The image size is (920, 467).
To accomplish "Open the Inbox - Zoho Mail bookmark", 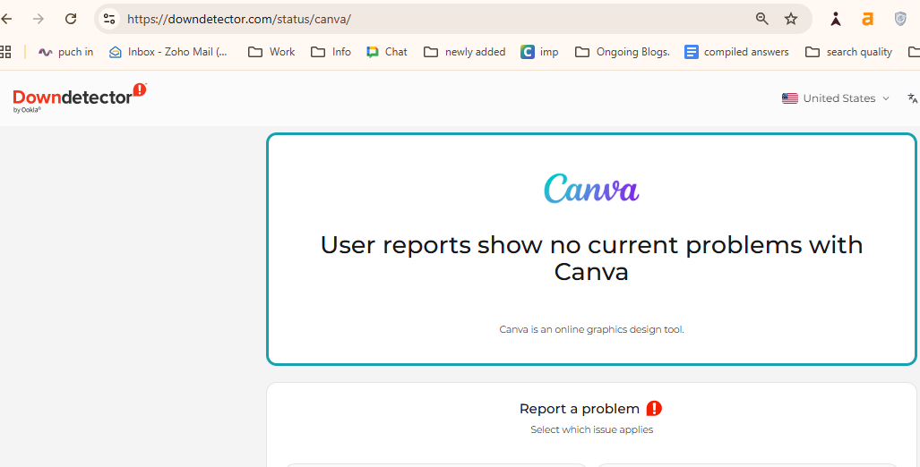I will [168, 52].
